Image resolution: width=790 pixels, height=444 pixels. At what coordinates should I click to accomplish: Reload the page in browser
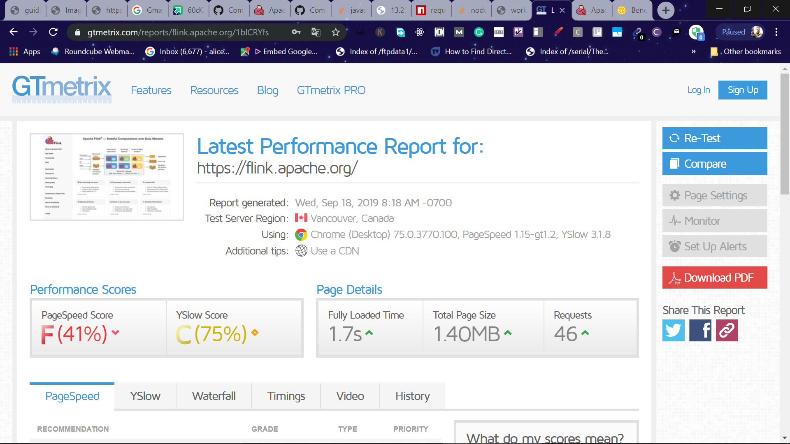coord(53,32)
